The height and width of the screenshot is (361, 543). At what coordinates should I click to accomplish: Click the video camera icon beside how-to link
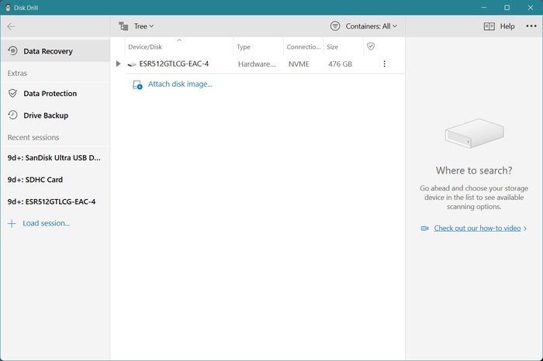pos(424,229)
